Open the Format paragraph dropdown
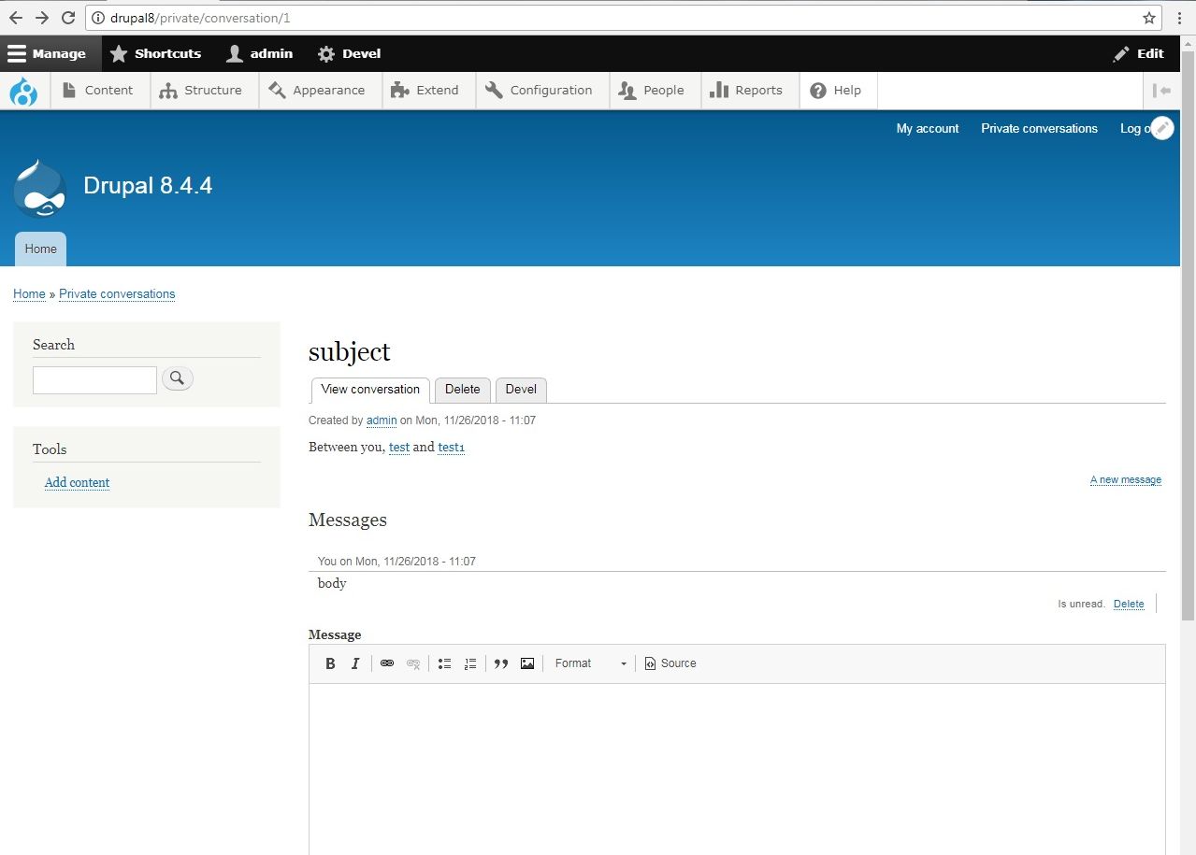1196x855 pixels. (589, 663)
